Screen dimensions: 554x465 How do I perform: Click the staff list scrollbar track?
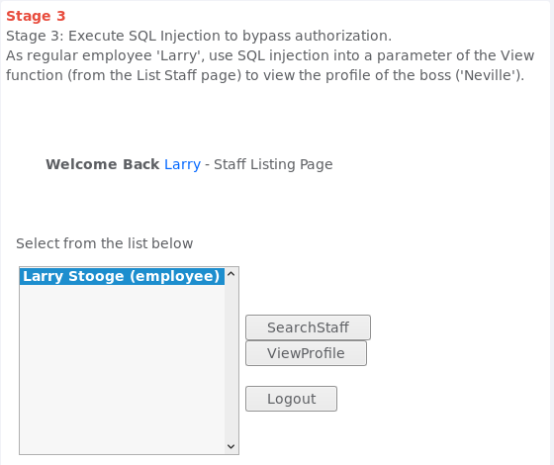point(231,360)
